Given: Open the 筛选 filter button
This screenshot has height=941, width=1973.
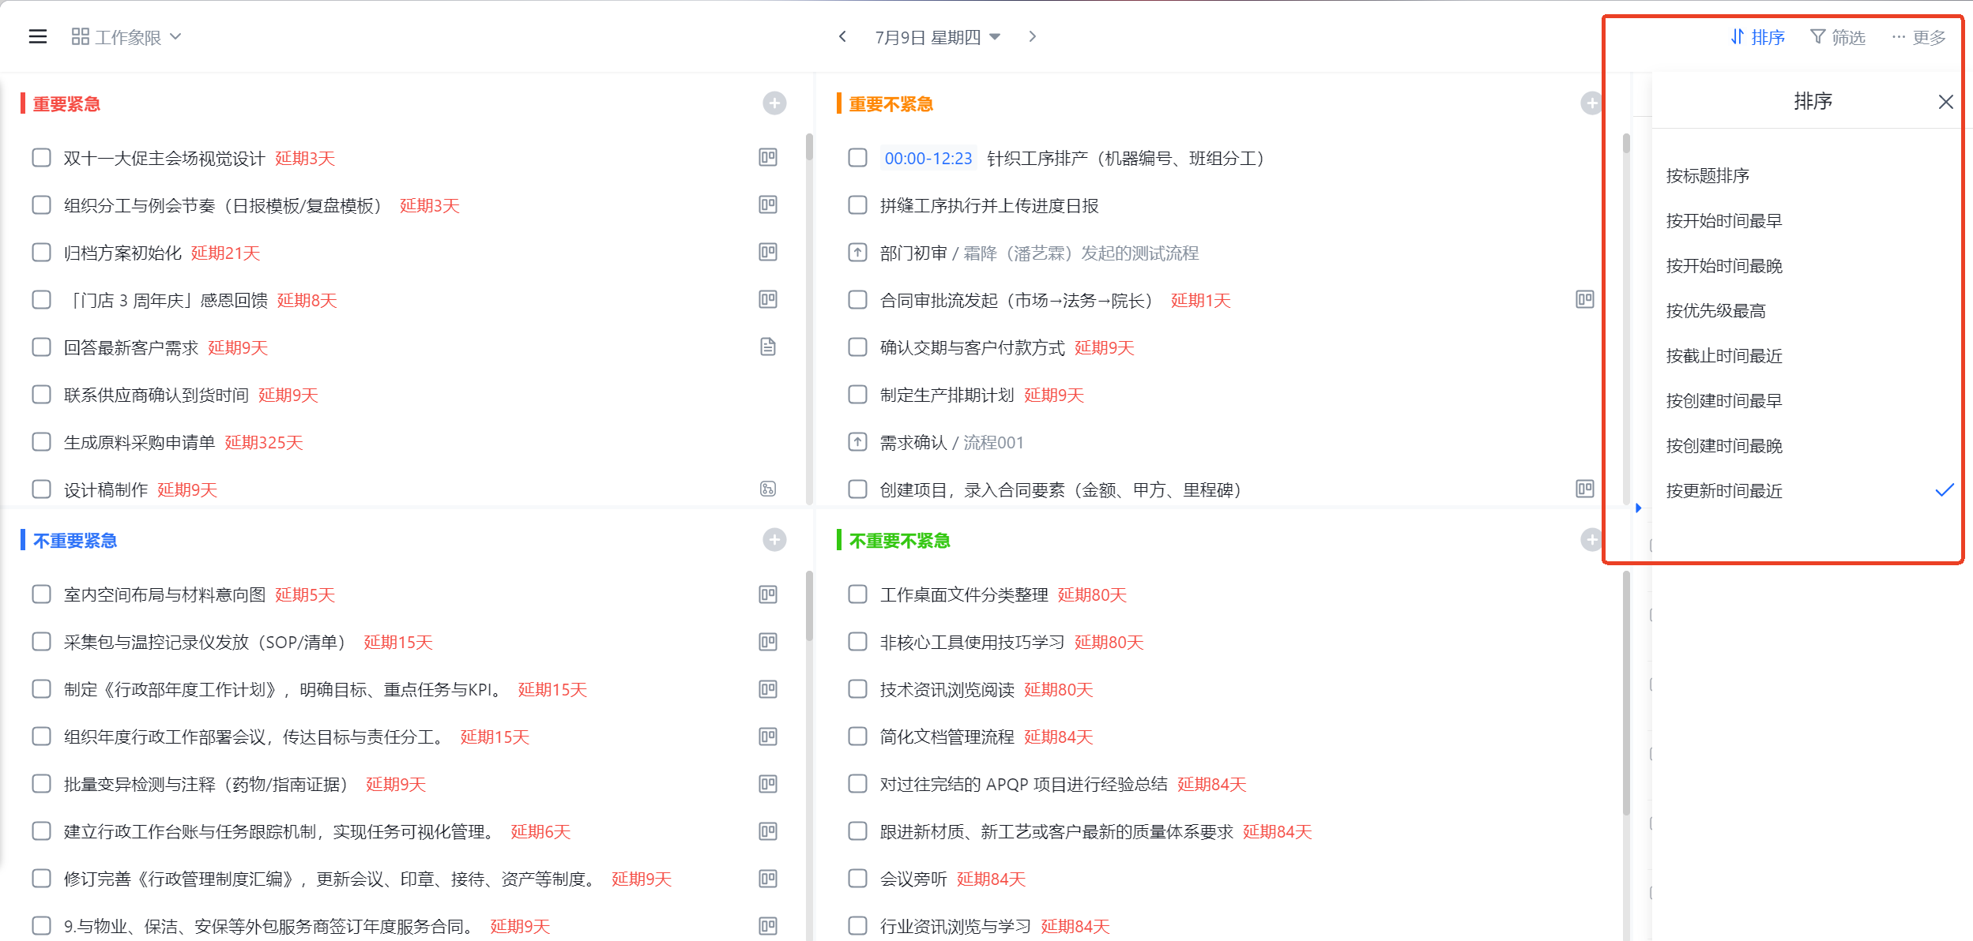Looking at the screenshot, I should coord(1838,37).
